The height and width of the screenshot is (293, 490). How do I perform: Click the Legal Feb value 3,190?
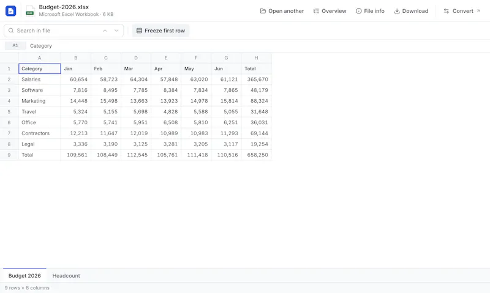click(x=105, y=144)
